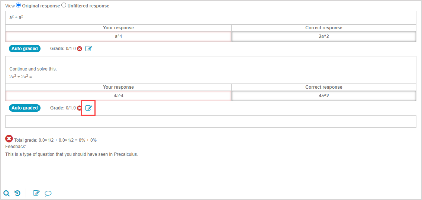Click the red X beside the first question's grade
Viewport: 422px width, 200px height.
pyautogui.click(x=80, y=49)
